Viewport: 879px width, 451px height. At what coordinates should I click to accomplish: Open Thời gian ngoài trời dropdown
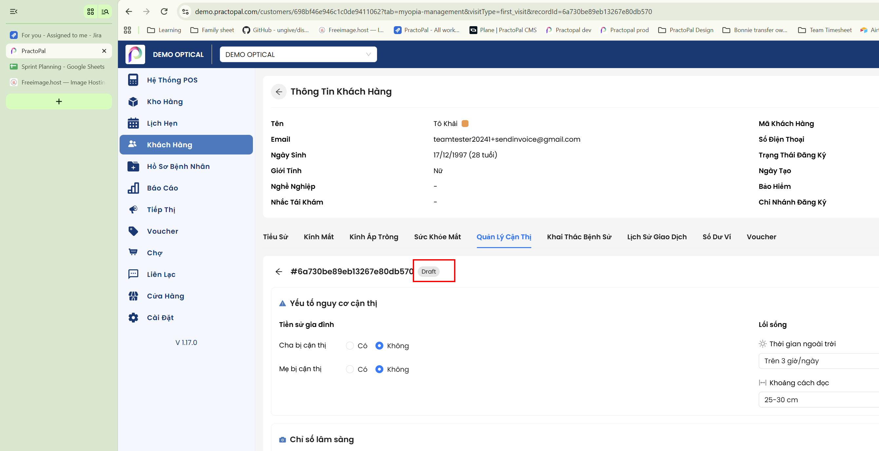click(819, 361)
